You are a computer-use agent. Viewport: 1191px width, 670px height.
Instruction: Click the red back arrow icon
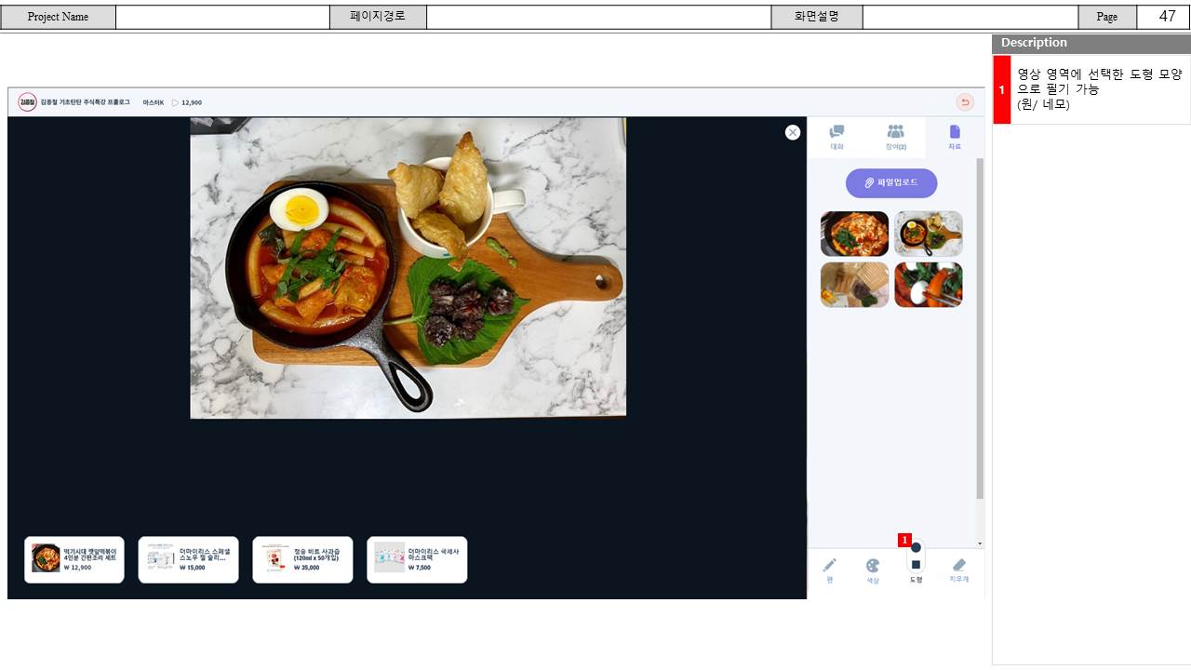(965, 102)
